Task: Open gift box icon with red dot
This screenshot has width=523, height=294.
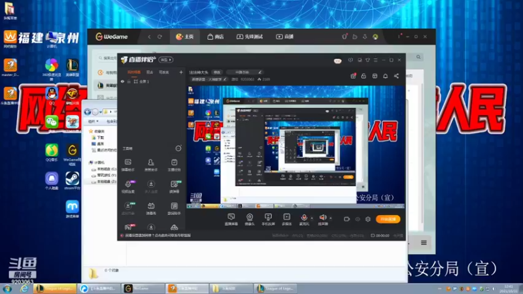Action: (x=353, y=76)
